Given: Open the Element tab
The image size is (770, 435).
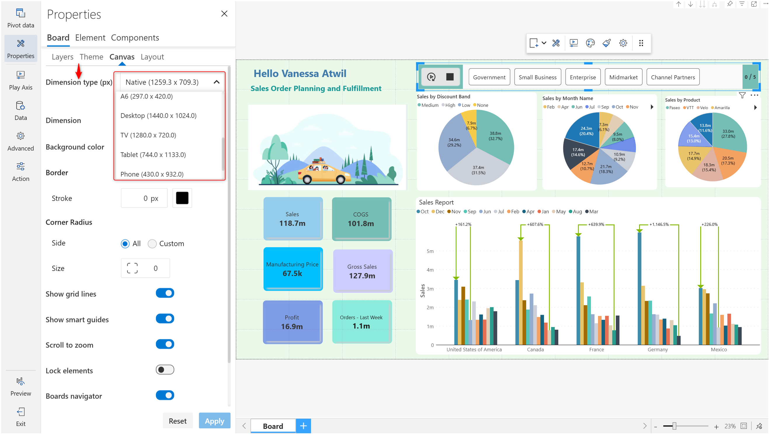Looking at the screenshot, I should [x=90, y=38].
